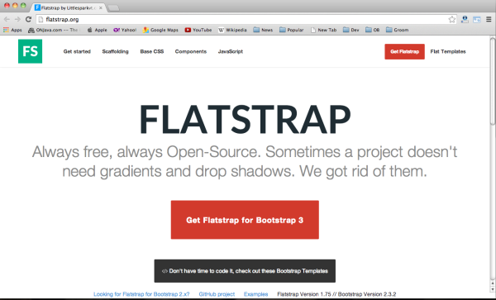Open the ONjava.com bookmark
The width and height of the screenshot is (496, 300).
(53, 30)
